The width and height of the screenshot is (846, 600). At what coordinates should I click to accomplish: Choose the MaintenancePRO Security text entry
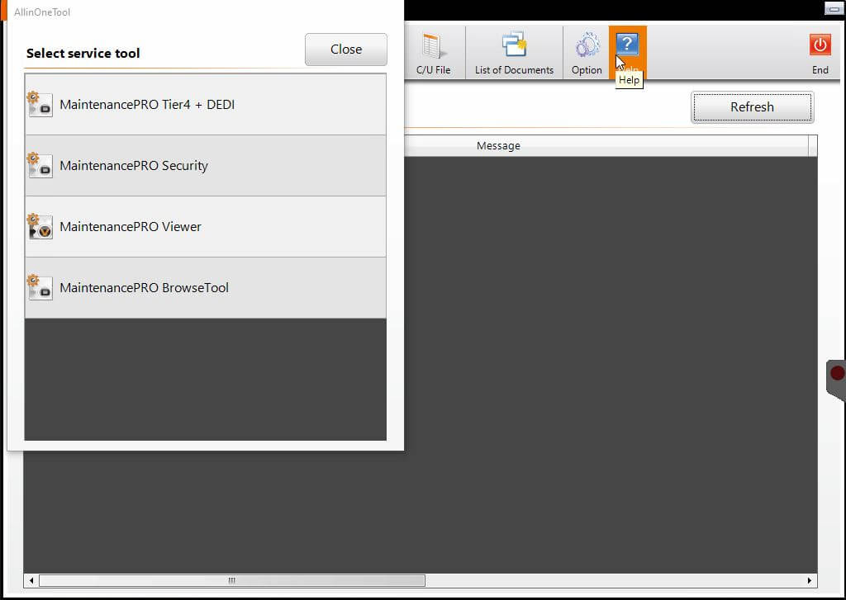point(134,166)
